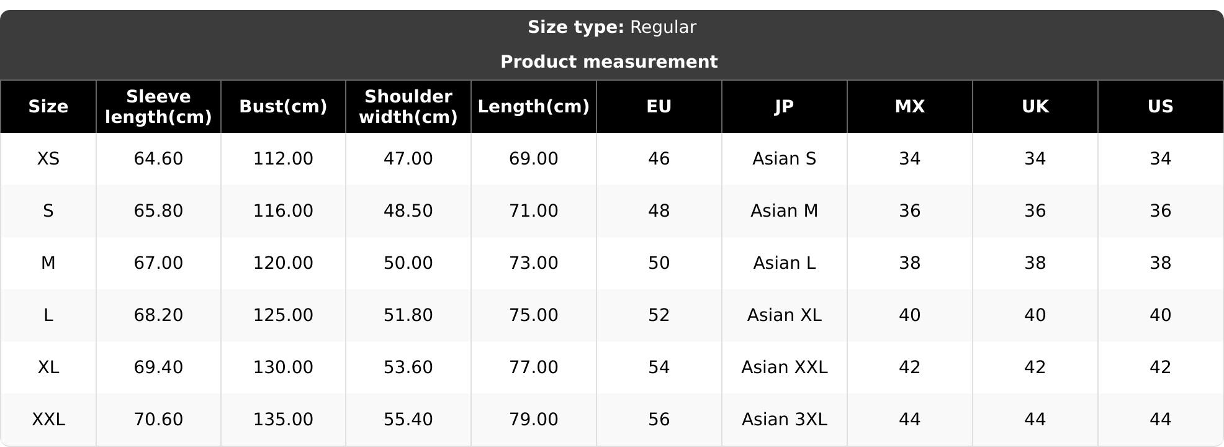
Task: Select the EU column header
Action: pyautogui.click(x=659, y=107)
